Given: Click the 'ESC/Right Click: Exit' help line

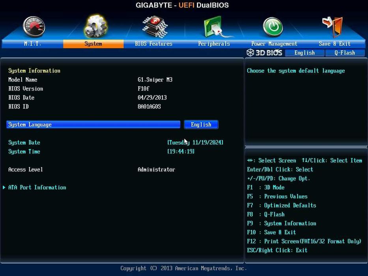Looking at the screenshot, I should [277, 250].
